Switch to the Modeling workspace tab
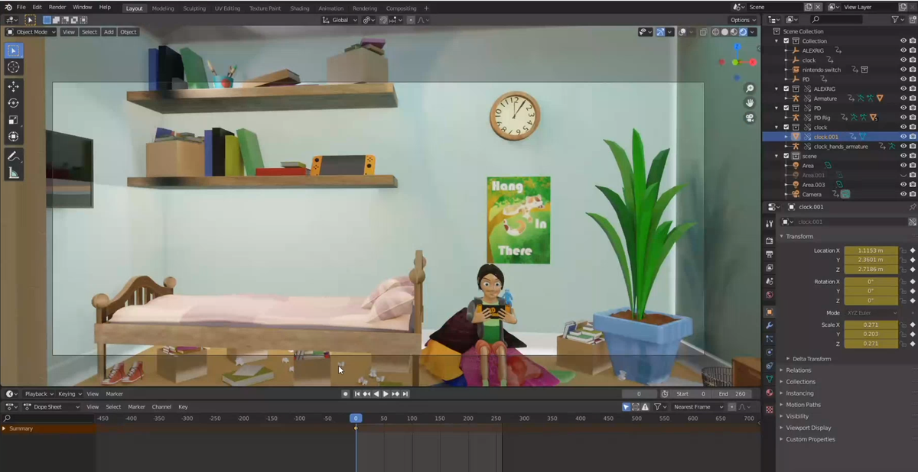This screenshot has width=918, height=472. (x=163, y=8)
